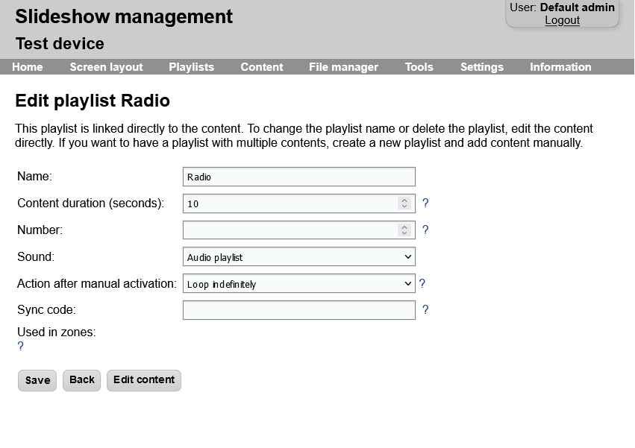Open the Home menu
635x448 pixels.
(28, 67)
